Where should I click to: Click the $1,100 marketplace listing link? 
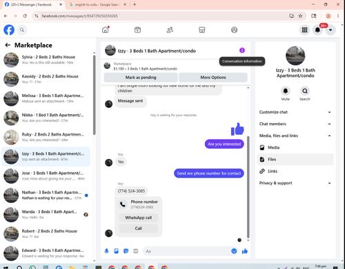(x=146, y=69)
